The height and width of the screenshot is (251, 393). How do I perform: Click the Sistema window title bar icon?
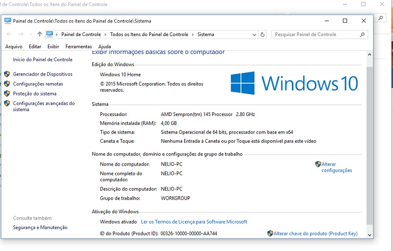[8, 21]
